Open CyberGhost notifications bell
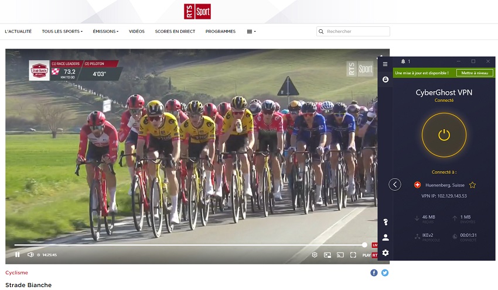This screenshot has height=290, width=498. click(x=403, y=61)
